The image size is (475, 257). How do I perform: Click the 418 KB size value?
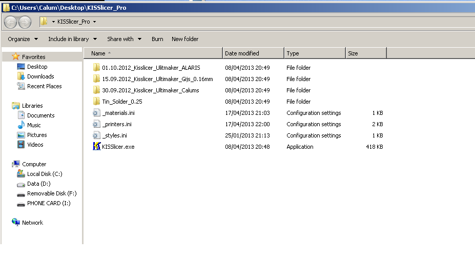click(x=375, y=147)
